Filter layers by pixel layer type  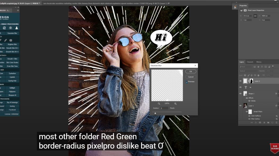point(255,67)
